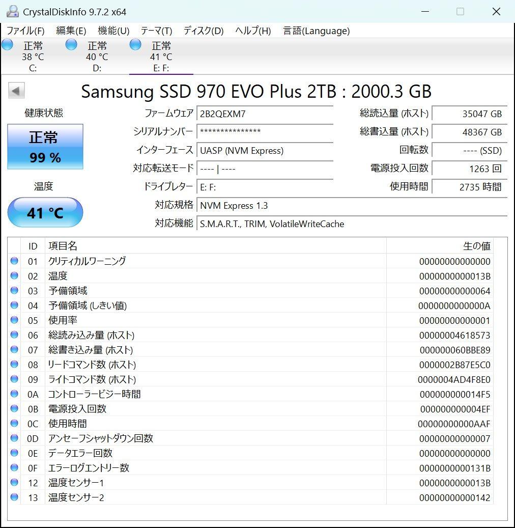Screen dimensions: 515x528
Task: Click the blue status dot beside クリティカルワーニング
Action: click(14, 261)
